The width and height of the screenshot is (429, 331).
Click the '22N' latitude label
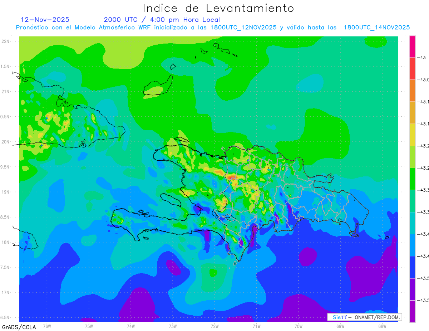(6, 41)
